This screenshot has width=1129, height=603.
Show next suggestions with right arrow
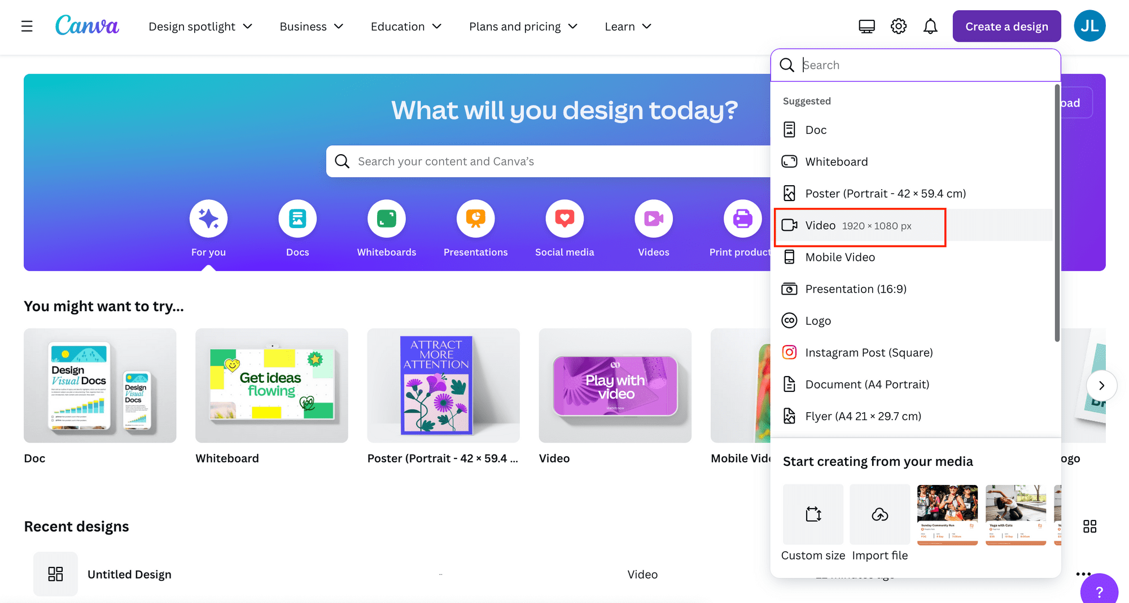[x=1101, y=386]
